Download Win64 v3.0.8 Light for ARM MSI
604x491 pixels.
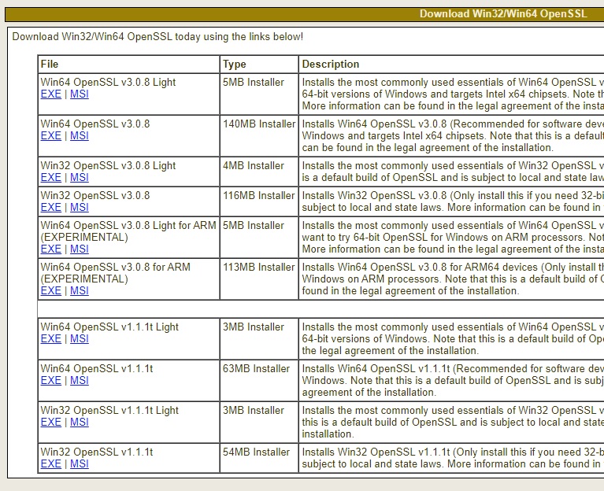tap(79, 249)
